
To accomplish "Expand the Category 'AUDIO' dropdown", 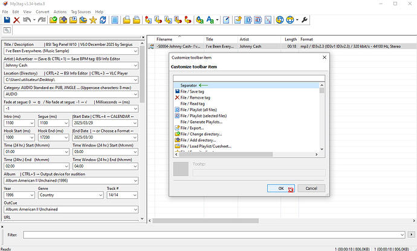I will (x=135, y=94).
